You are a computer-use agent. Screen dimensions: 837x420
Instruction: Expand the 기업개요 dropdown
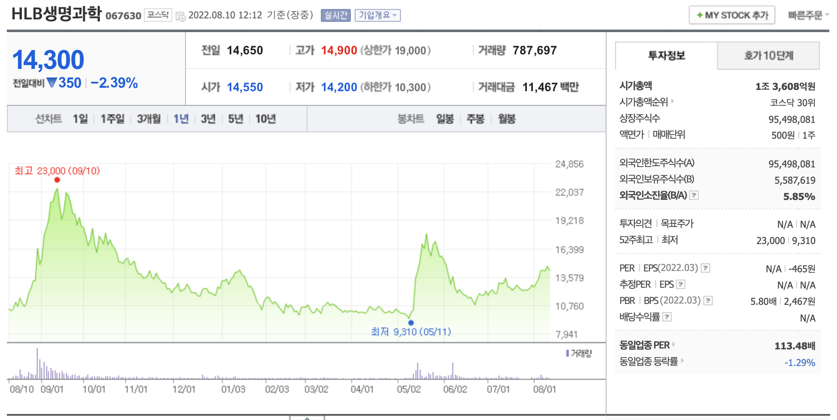point(377,15)
